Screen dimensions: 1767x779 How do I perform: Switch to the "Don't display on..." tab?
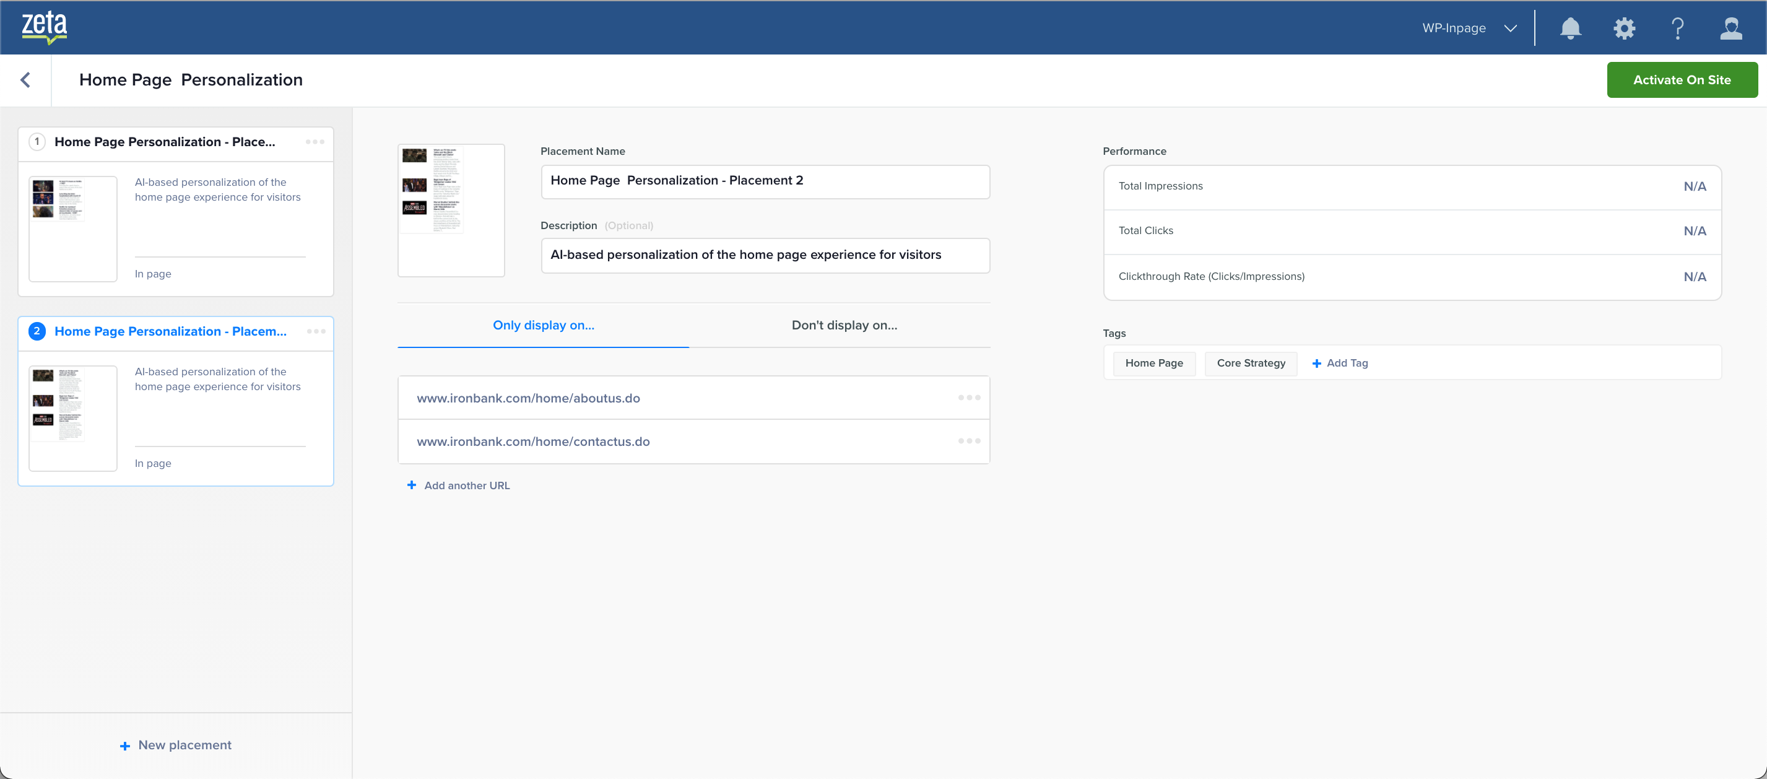844,325
